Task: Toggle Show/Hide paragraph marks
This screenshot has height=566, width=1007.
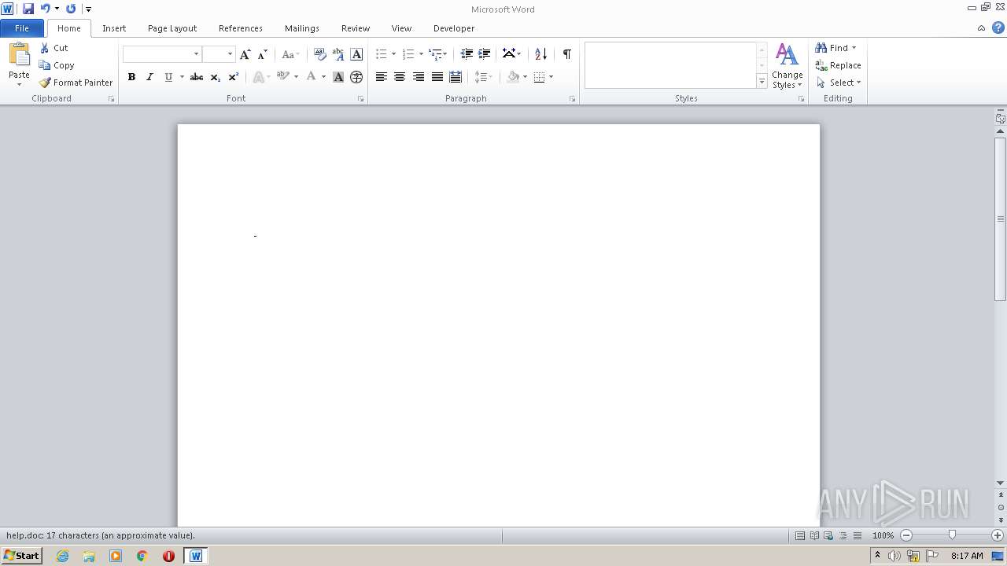Action: coord(566,54)
